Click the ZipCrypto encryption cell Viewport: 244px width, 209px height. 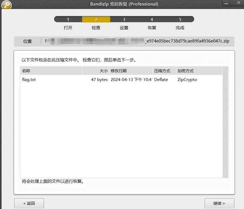coord(187,80)
